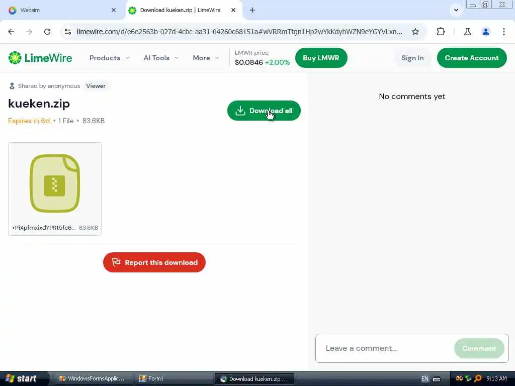Click Report this download button
This screenshot has width=515, height=386.
coord(154,262)
